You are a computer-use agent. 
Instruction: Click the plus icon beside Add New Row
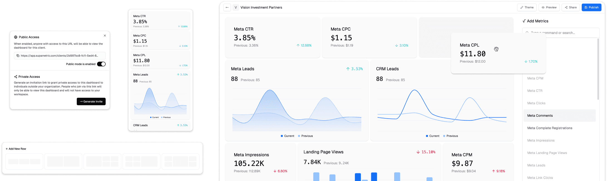(7, 149)
